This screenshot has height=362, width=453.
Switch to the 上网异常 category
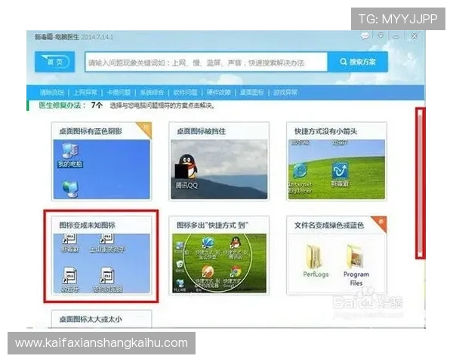(85, 92)
